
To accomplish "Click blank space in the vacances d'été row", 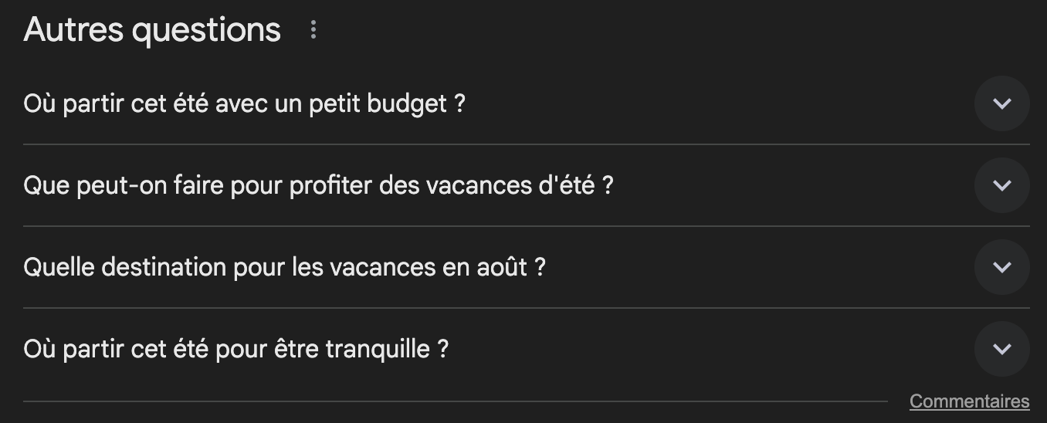I will click(x=772, y=185).
